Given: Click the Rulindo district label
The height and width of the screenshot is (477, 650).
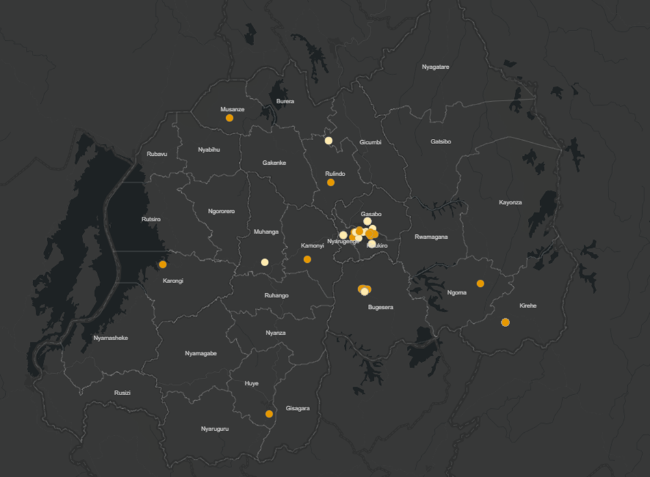Looking at the screenshot, I should [335, 173].
